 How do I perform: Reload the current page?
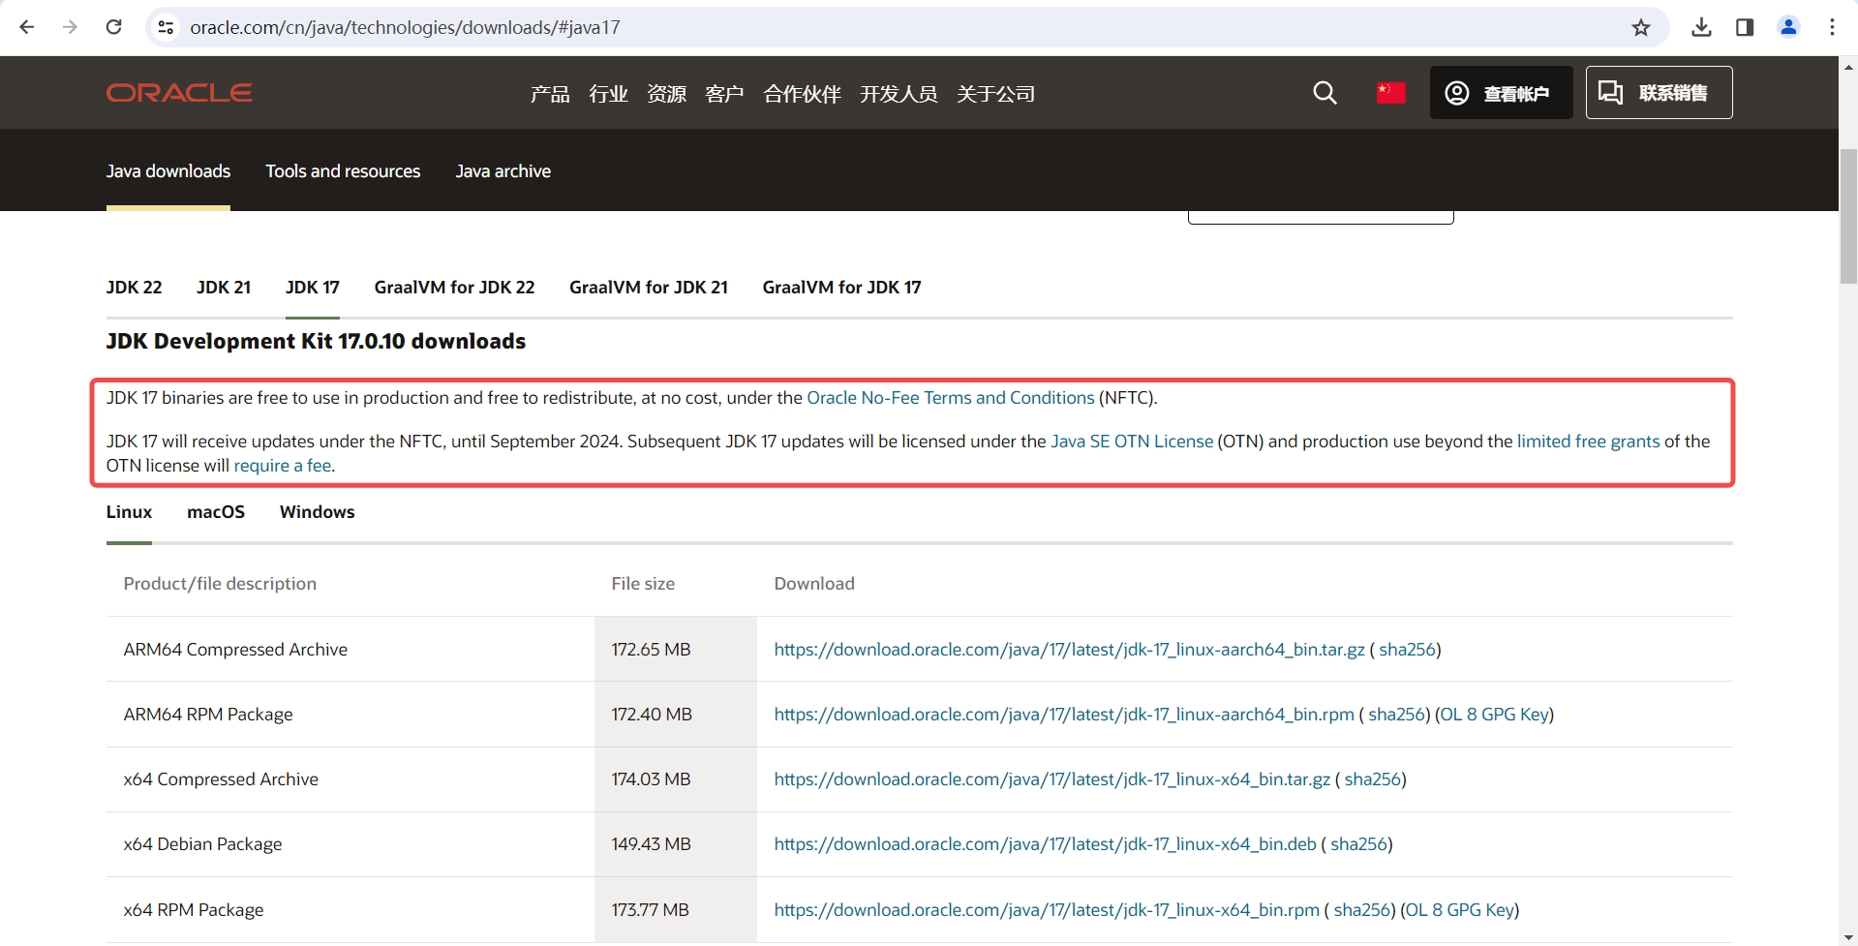pyautogui.click(x=113, y=27)
